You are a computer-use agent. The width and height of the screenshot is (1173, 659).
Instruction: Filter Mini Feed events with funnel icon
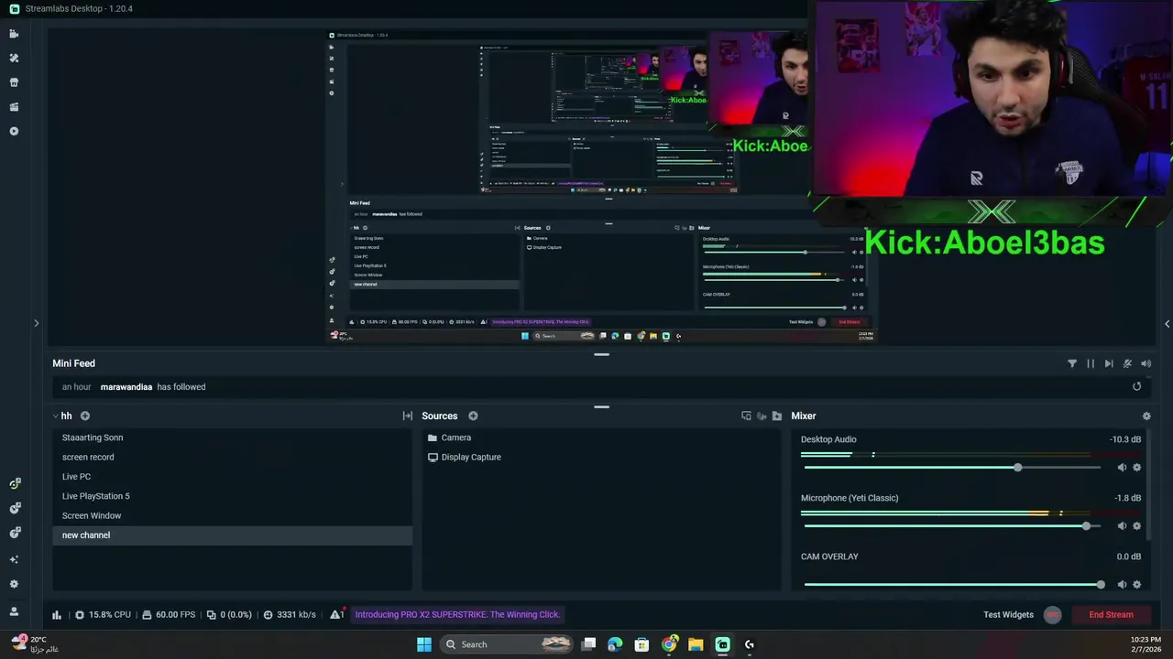1072,363
